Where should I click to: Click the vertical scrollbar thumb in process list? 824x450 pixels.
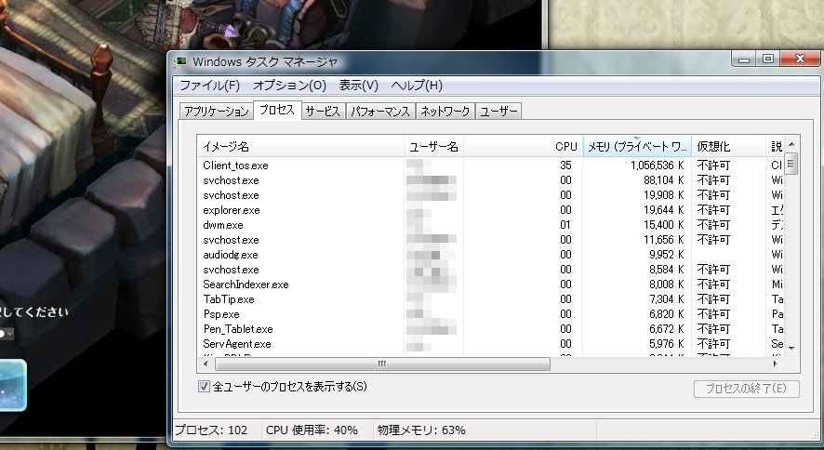(791, 165)
